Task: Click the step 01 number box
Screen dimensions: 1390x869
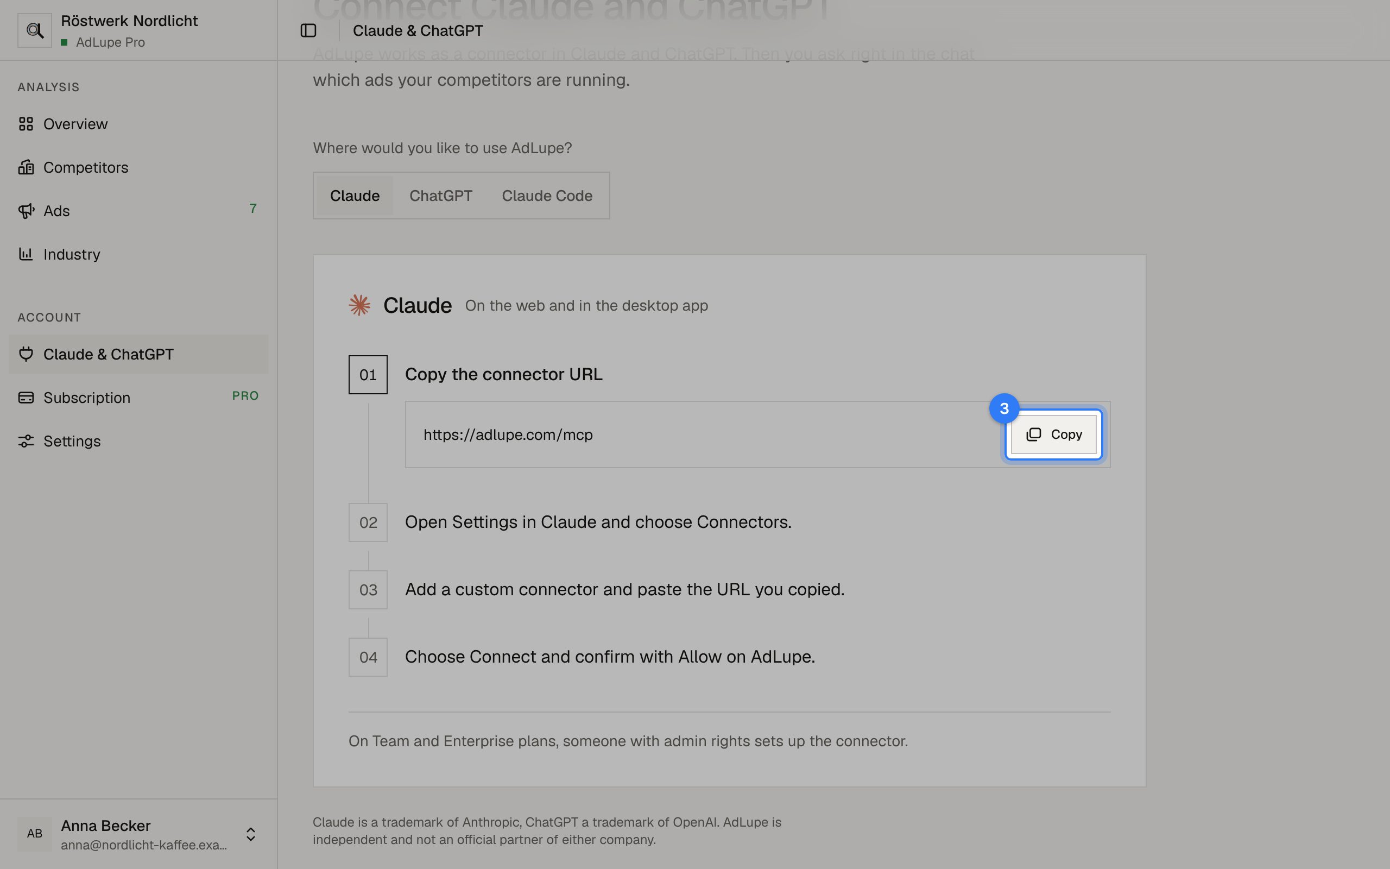Action: (x=368, y=375)
